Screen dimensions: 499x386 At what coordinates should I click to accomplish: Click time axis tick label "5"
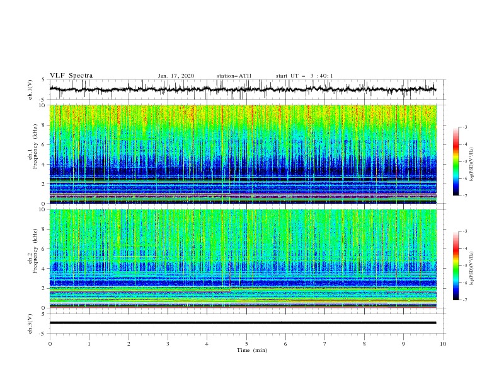point(246,344)
